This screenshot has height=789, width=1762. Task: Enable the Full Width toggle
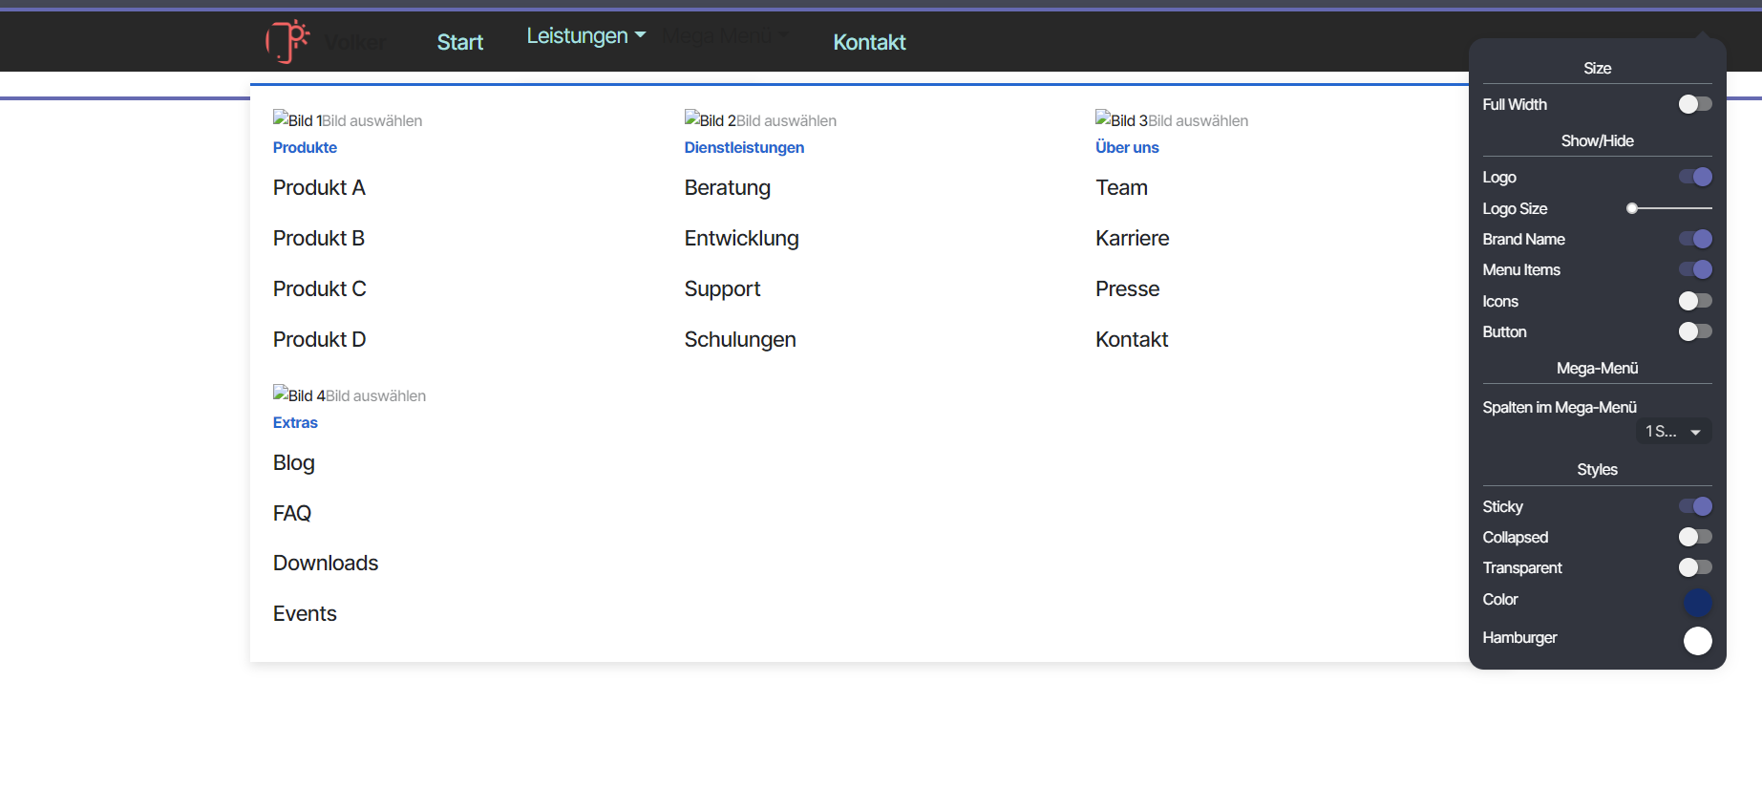[x=1694, y=104]
